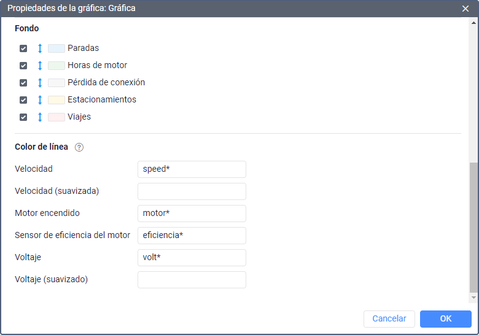Image resolution: width=479 pixels, height=335 pixels.
Task: Click the Estacionamientos yellow color swatch
Action: (56, 99)
